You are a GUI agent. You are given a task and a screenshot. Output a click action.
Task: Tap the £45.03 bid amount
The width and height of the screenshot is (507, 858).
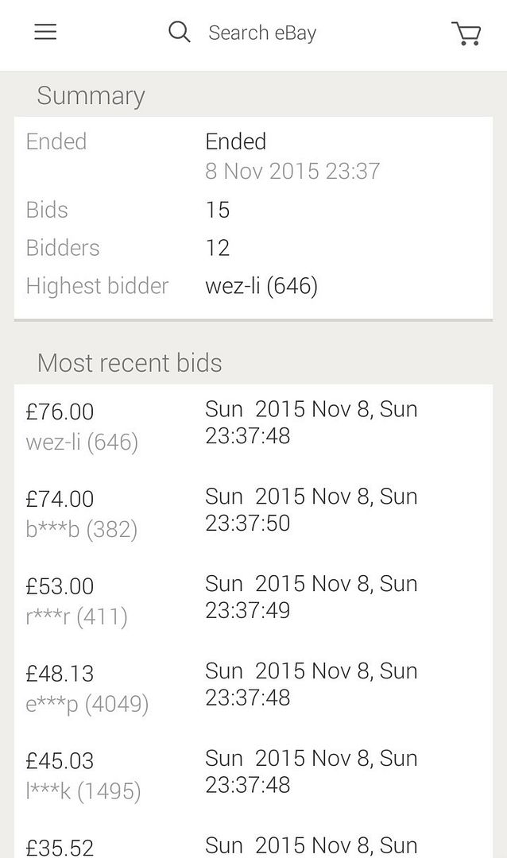[60, 761]
